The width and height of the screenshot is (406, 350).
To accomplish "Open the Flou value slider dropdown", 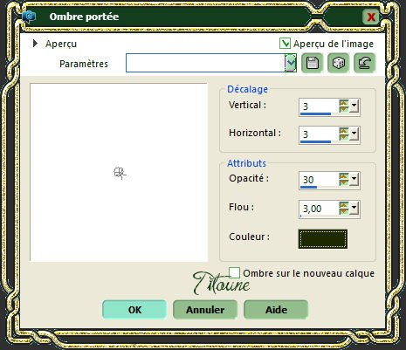I will pos(354,209).
